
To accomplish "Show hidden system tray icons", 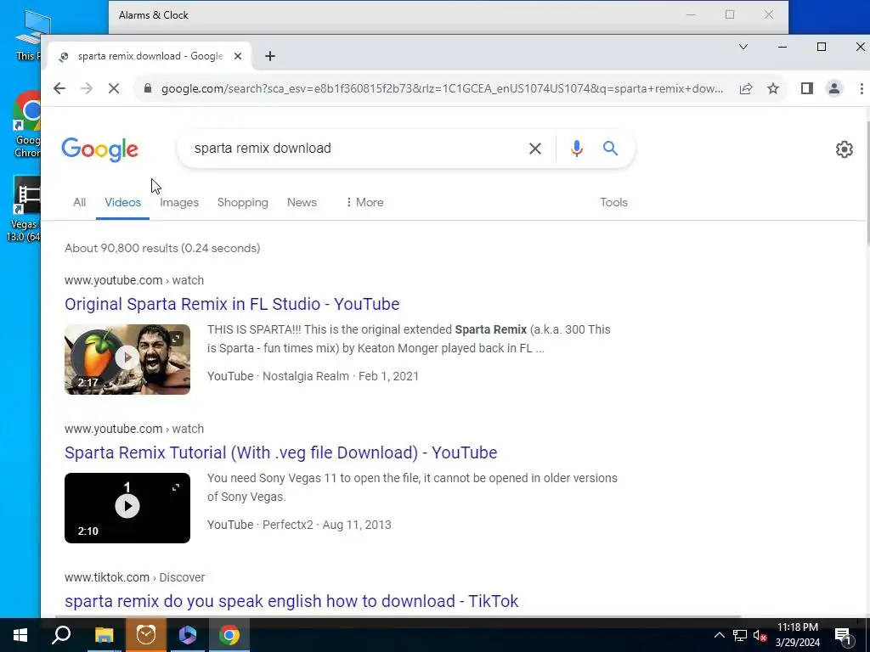I will click(x=719, y=635).
